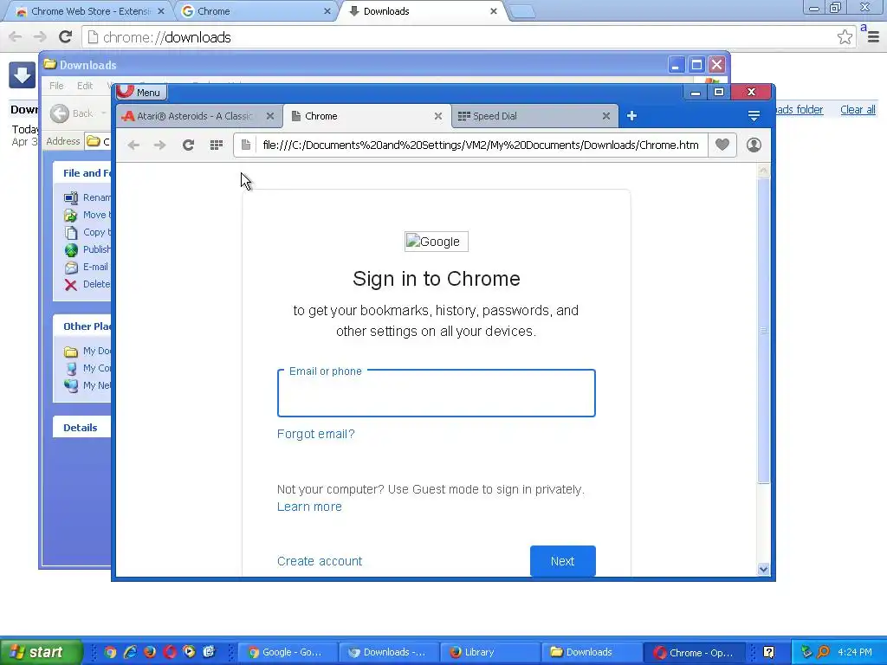Click the Forgot email? link
Screen dimensions: 887x665
coord(315,434)
